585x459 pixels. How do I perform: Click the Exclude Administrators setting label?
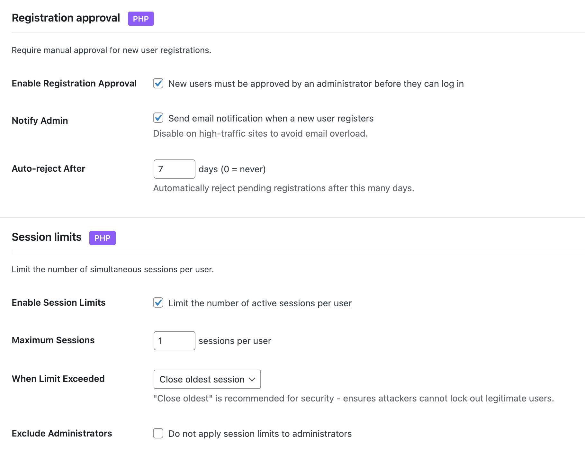62,434
